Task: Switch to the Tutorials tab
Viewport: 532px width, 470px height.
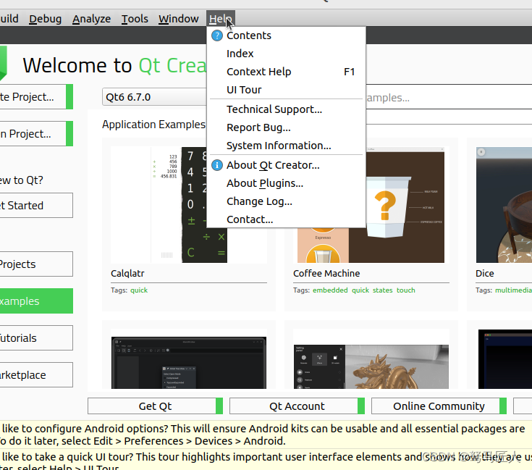Action: click(x=35, y=338)
